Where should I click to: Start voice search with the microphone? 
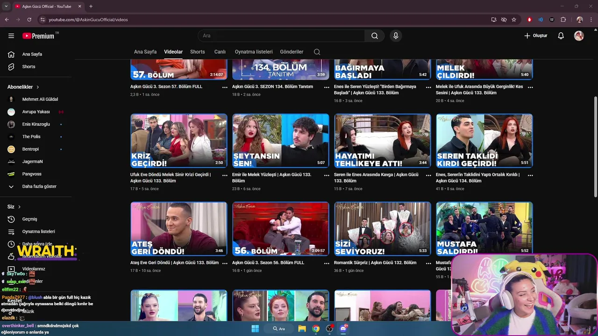coord(396,36)
